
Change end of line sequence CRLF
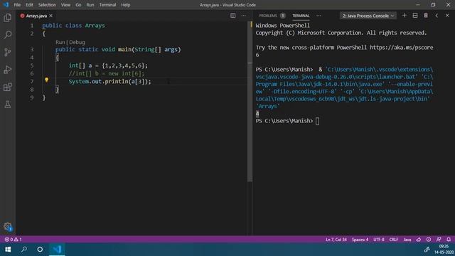(393, 240)
